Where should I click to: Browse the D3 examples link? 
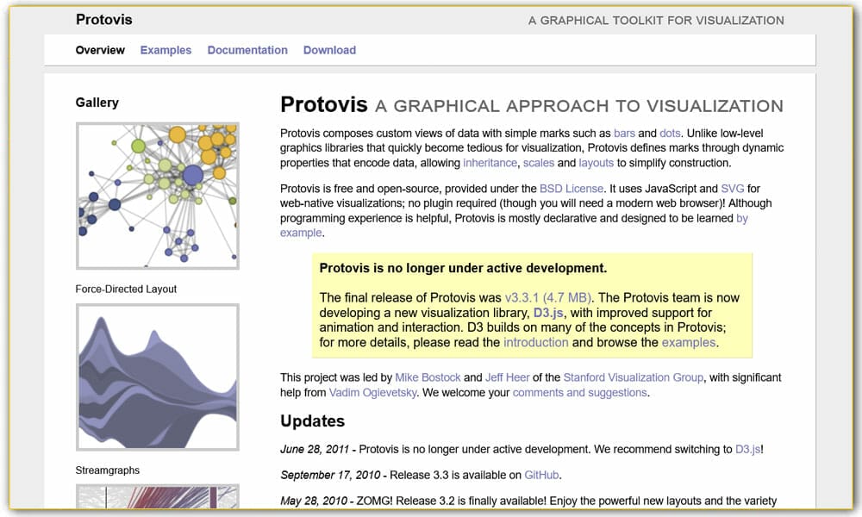pos(688,342)
